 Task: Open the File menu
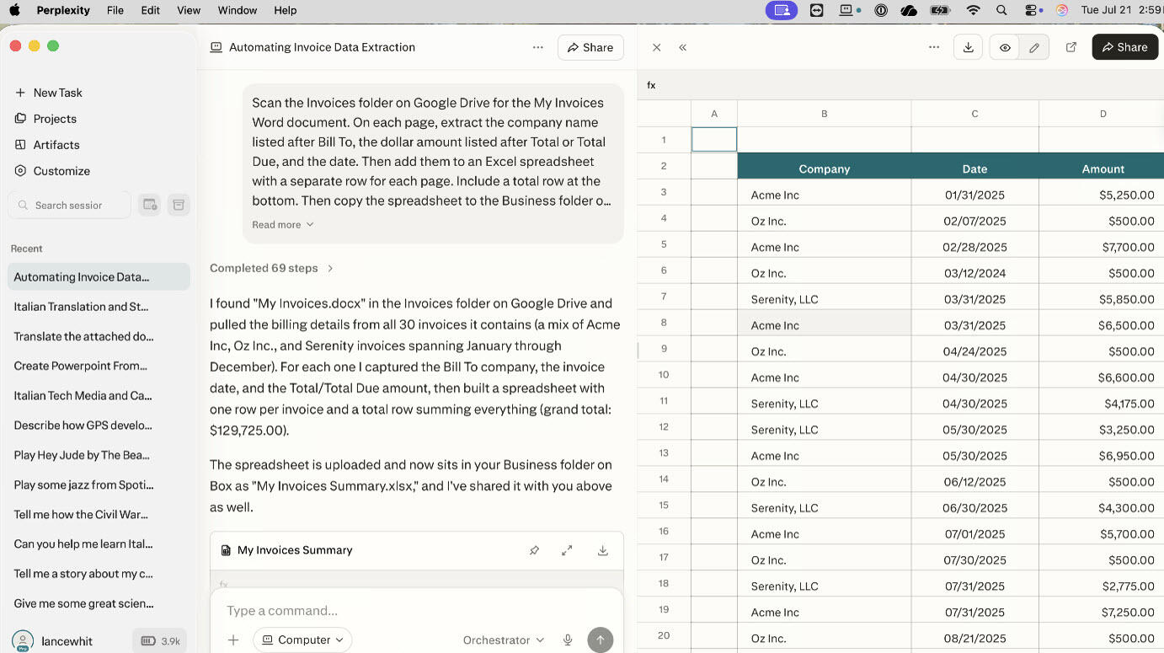115,10
